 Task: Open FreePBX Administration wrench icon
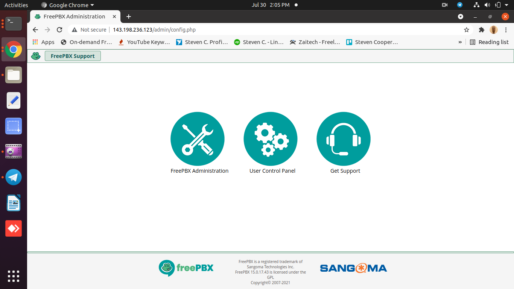click(x=198, y=139)
